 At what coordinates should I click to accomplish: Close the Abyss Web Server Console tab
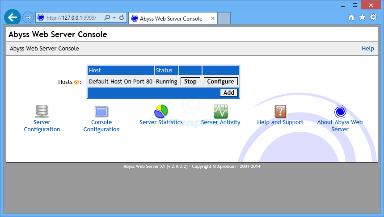click(213, 18)
